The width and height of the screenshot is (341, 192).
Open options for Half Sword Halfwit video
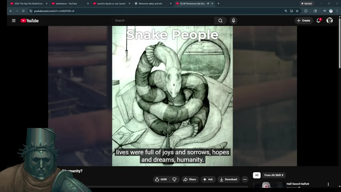[328, 184]
